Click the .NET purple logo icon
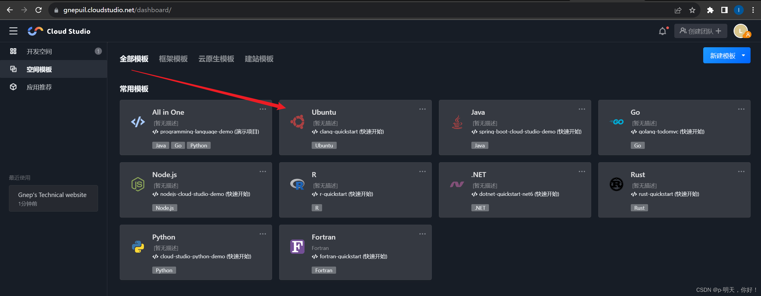The height and width of the screenshot is (296, 761). pos(457,185)
